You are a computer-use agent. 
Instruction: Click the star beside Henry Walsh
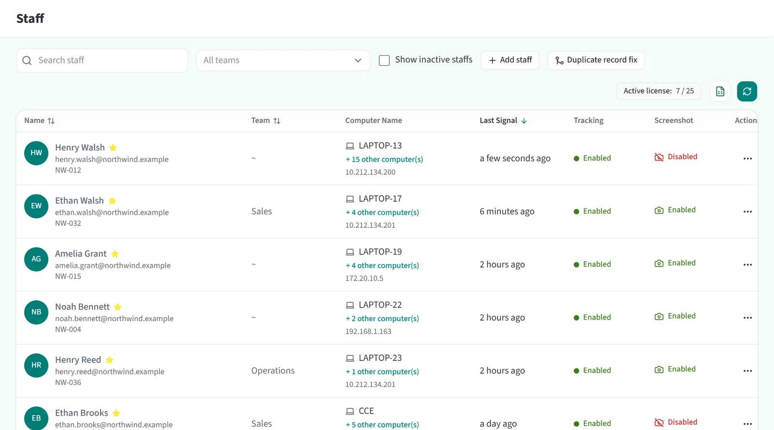click(113, 148)
